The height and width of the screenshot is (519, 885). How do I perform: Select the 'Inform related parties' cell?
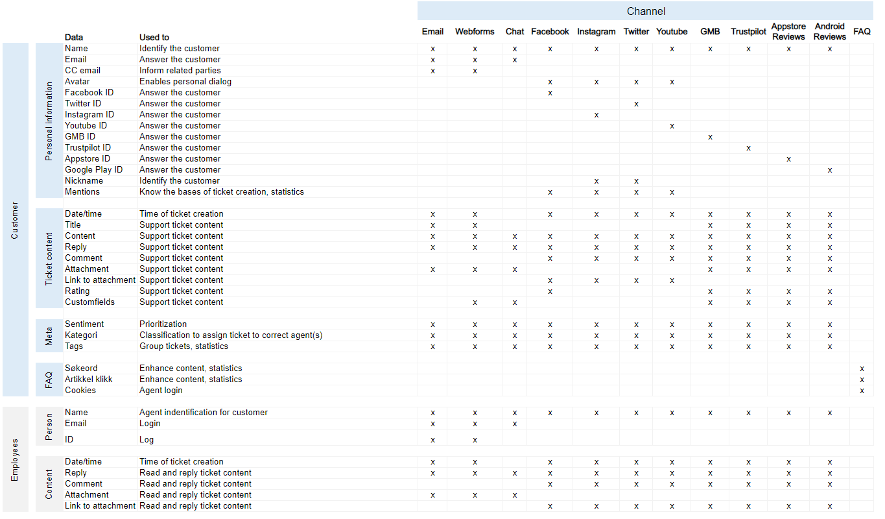tap(180, 71)
